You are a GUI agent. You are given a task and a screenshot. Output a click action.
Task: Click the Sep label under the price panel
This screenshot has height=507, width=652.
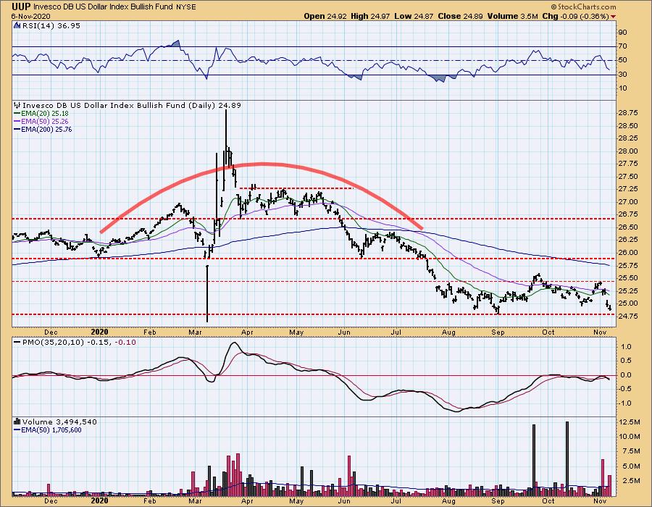pos(498,332)
